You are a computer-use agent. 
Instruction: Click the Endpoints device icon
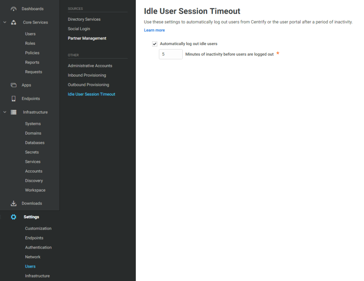coord(13,99)
